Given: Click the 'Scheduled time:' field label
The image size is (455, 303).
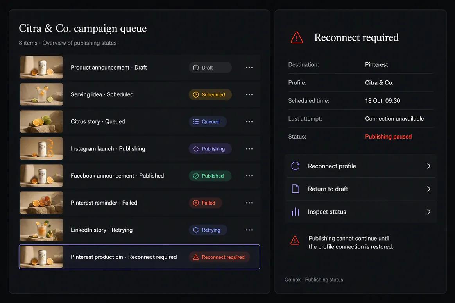Looking at the screenshot, I should click(309, 101).
